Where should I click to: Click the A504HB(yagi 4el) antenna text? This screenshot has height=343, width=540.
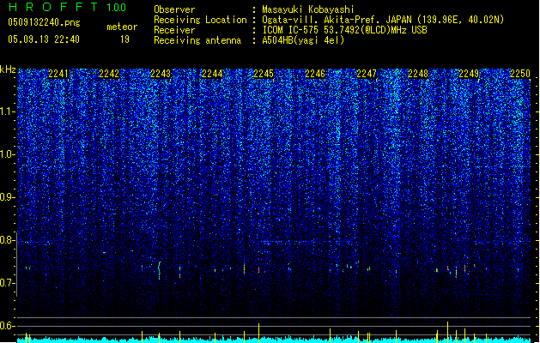[x=303, y=40]
